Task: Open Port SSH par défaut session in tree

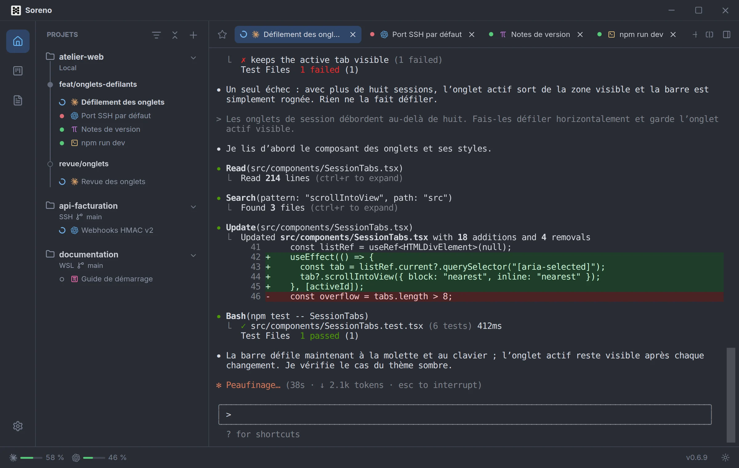Action: coord(116,116)
